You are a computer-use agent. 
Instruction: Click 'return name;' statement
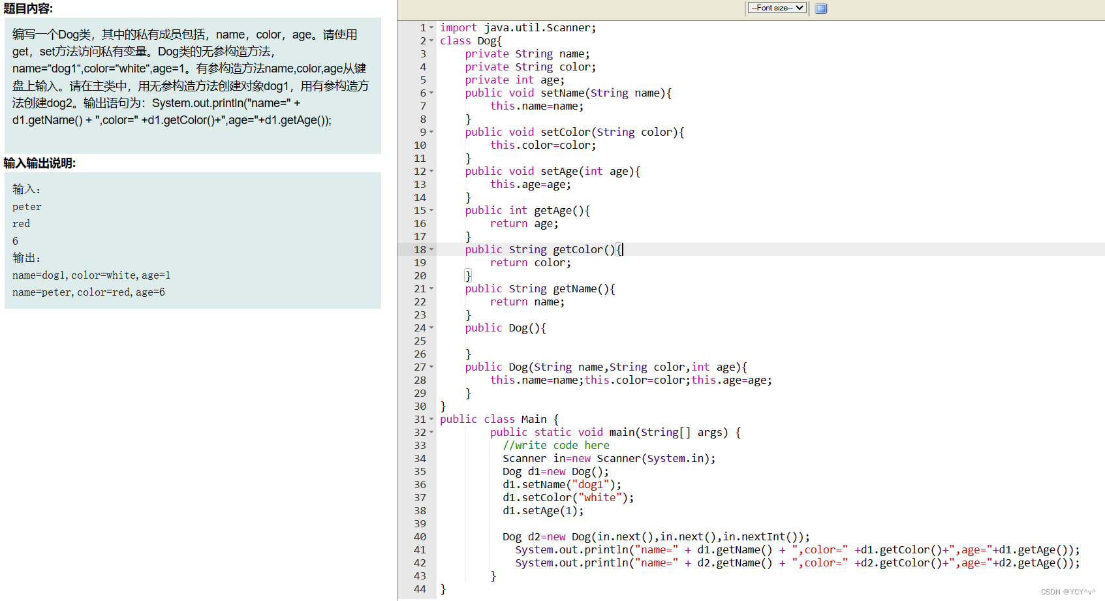pos(527,301)
